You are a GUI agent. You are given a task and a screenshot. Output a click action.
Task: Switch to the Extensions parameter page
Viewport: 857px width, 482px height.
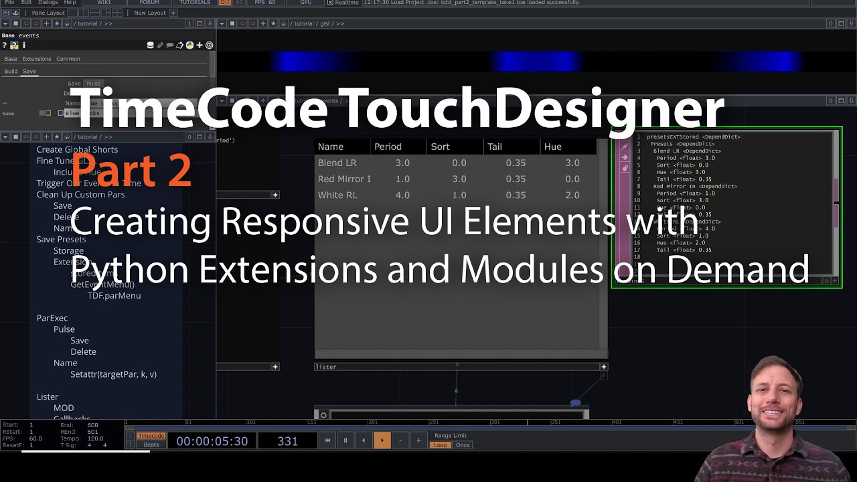(37, 59)
